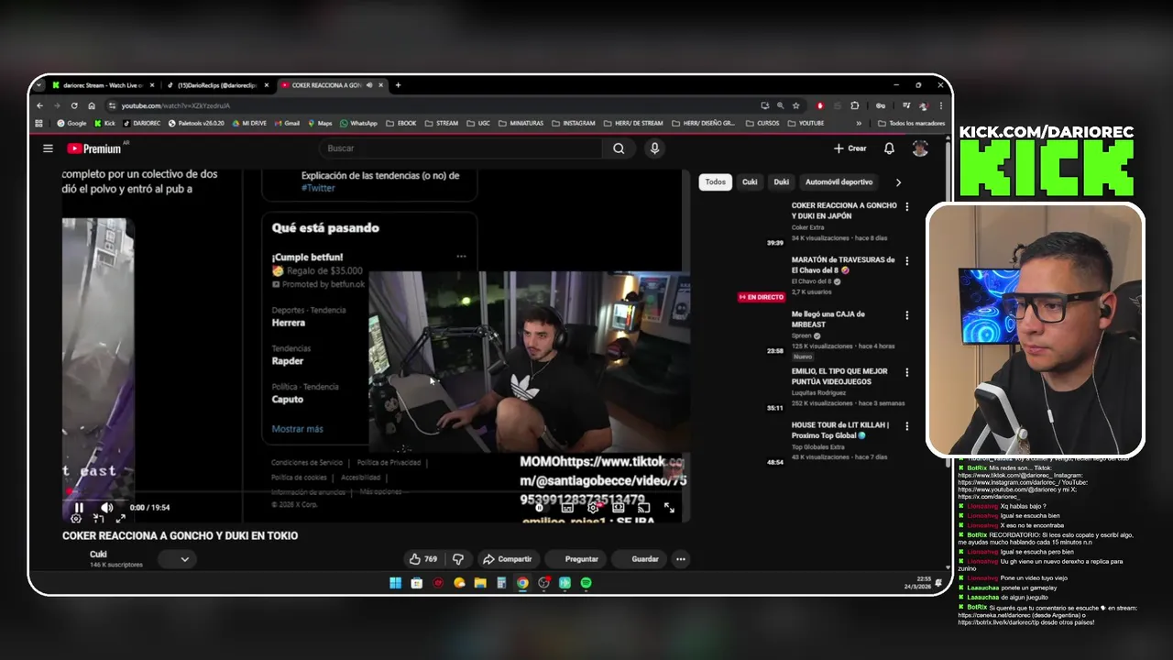Viewport: 1173px width, 660px height.
Task: Open the Windows Start button
Action: (395, 583)
